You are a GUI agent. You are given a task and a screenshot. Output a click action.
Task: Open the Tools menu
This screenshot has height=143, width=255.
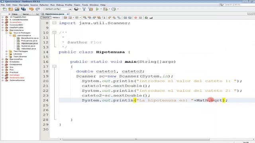(85, 5)
